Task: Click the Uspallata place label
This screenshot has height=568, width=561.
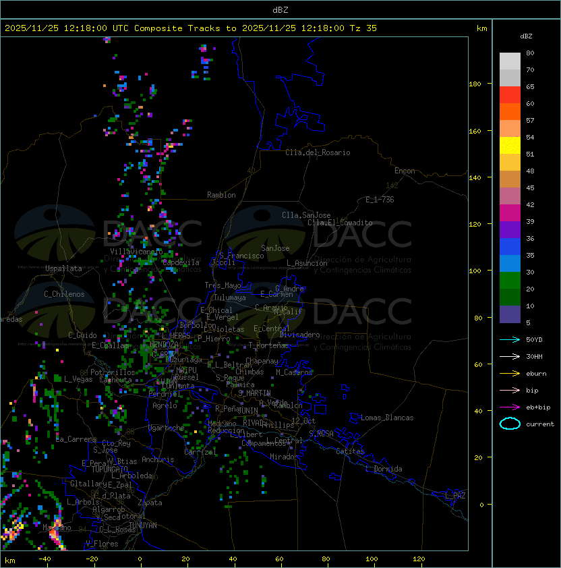Action: coord(63,268)
